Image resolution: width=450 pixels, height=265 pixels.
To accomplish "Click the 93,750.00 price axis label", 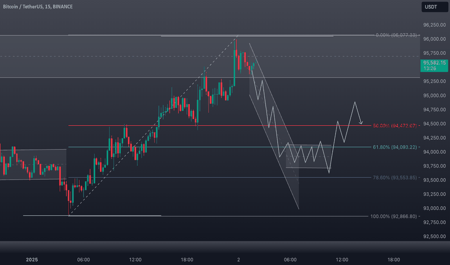I will pos(434,166).
